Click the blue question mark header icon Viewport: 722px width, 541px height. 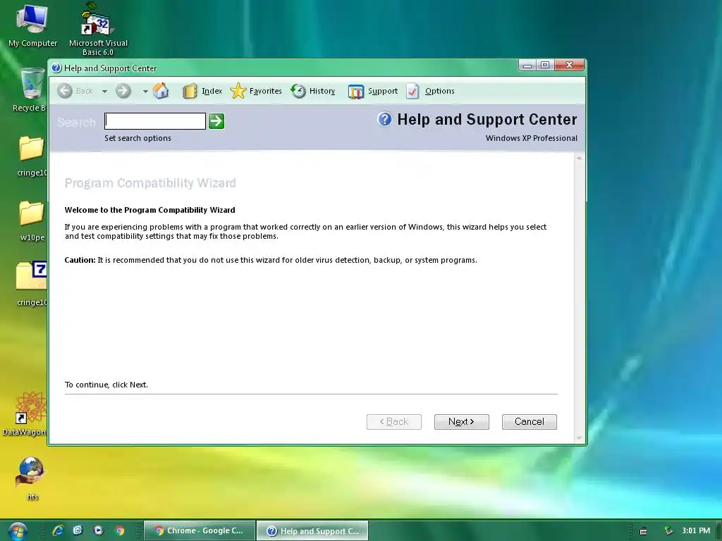(x=384, y=119)
